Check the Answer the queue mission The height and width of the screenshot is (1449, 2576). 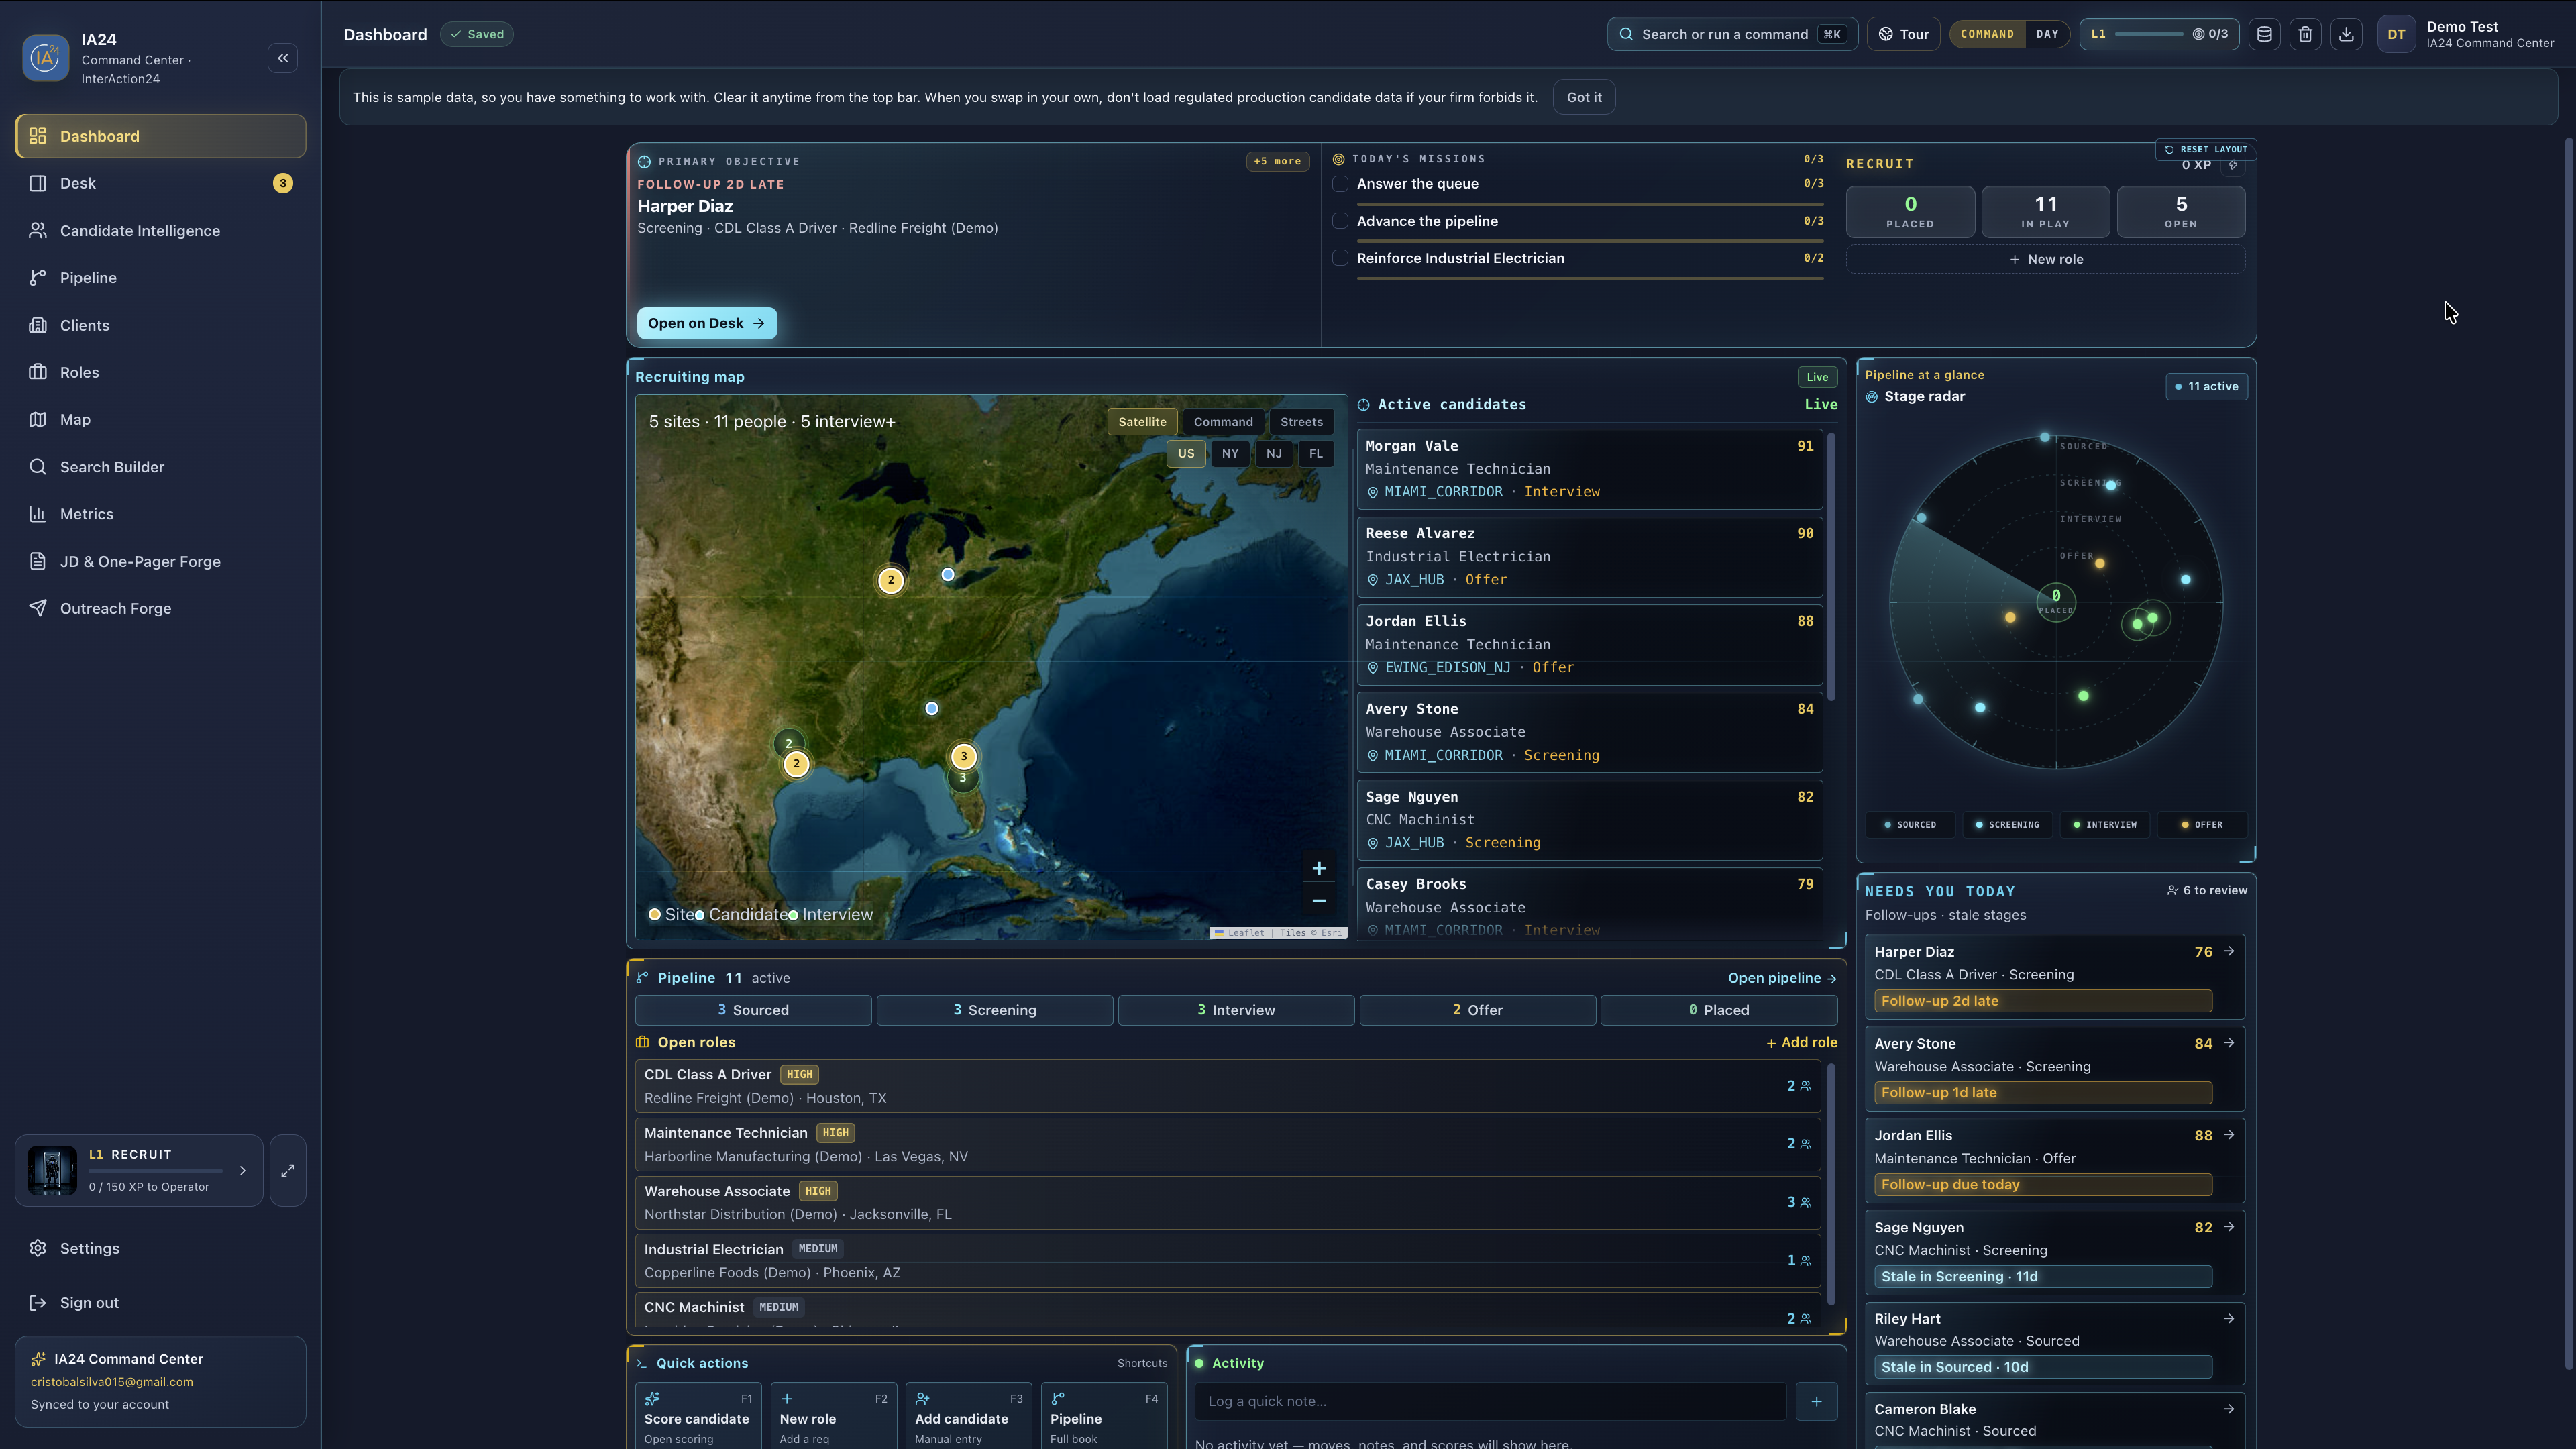[1340, 183]
